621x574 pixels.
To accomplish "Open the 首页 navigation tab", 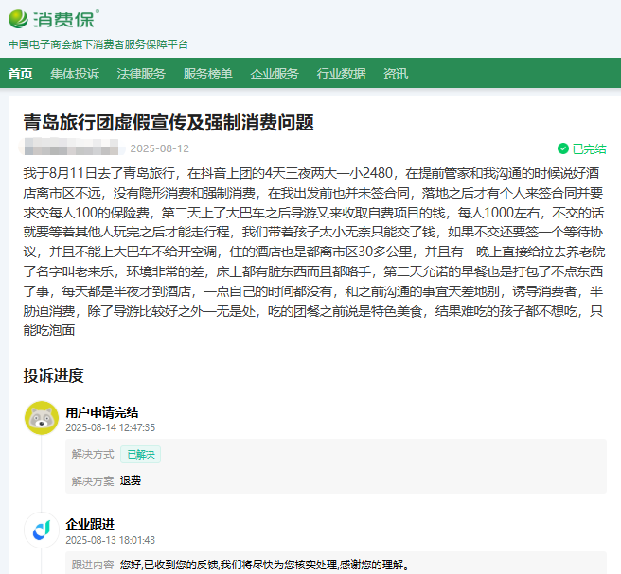I will pos(20,74).
